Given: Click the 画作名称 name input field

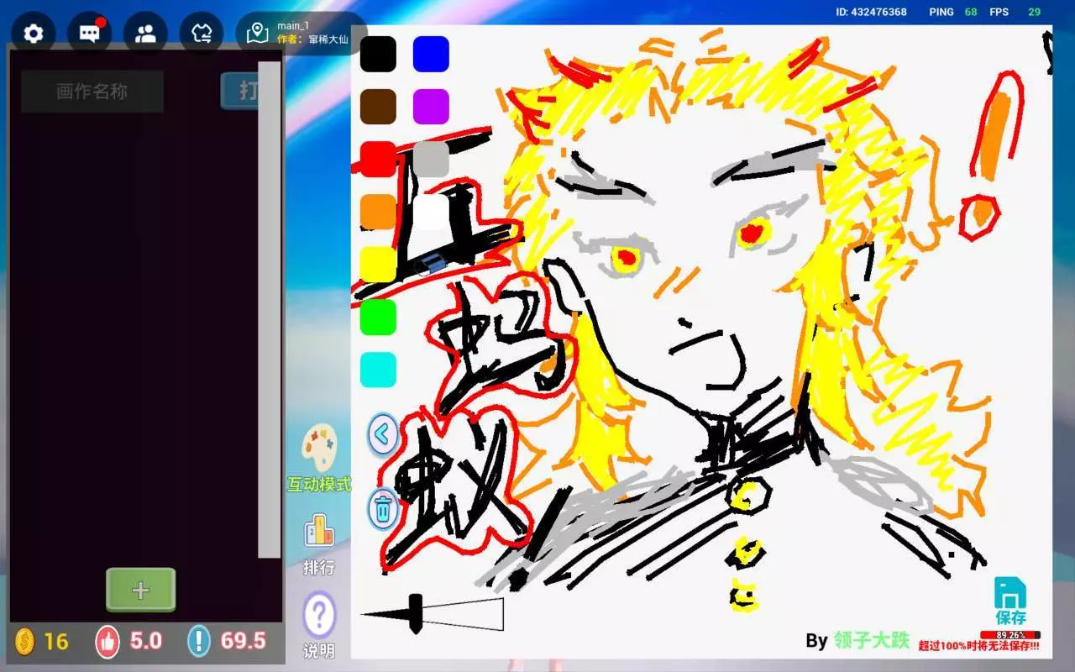Looking at the screenshot, I should click(92, 92).
